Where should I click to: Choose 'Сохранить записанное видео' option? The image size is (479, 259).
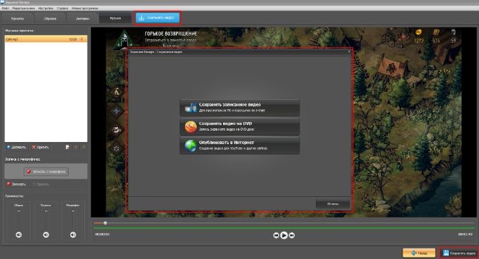coord(239,108)
